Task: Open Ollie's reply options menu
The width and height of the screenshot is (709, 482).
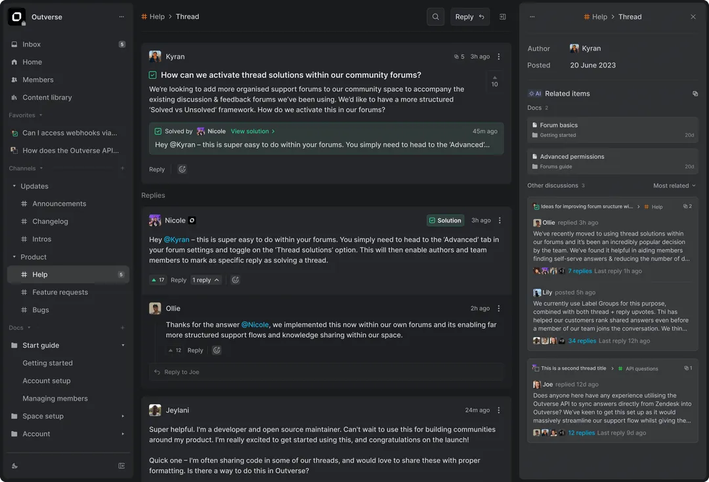Action: click(x=499, y=308)
